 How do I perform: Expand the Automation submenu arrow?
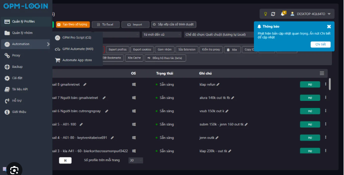click(48, 44)
